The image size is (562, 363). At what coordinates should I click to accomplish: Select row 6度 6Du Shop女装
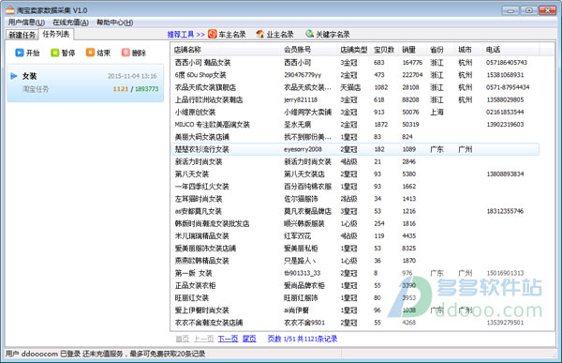355,75
